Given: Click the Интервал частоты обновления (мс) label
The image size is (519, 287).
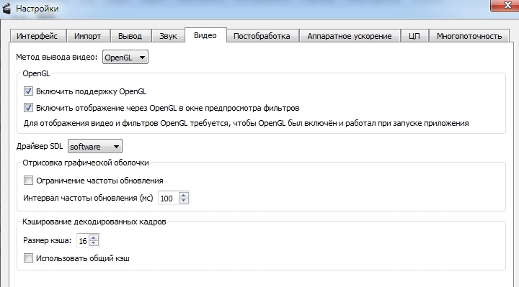Looking at the screenshot, I should [x=88, y=198].
